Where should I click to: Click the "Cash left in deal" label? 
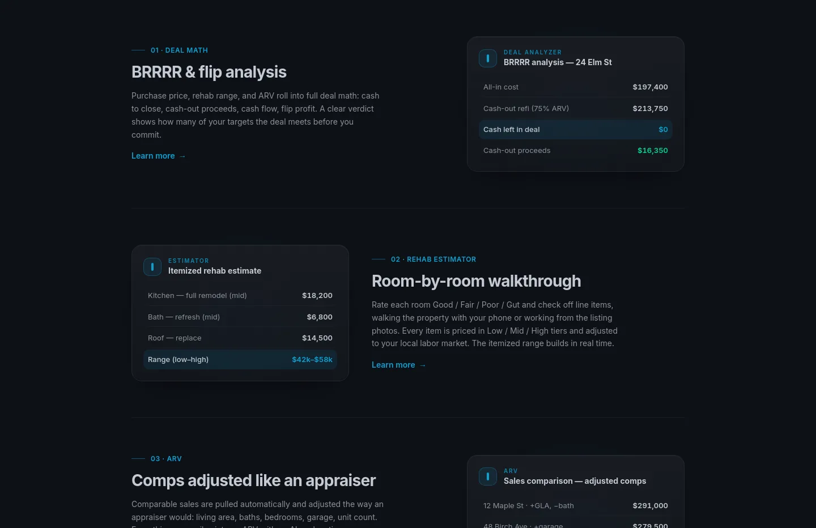coord(512,130)
